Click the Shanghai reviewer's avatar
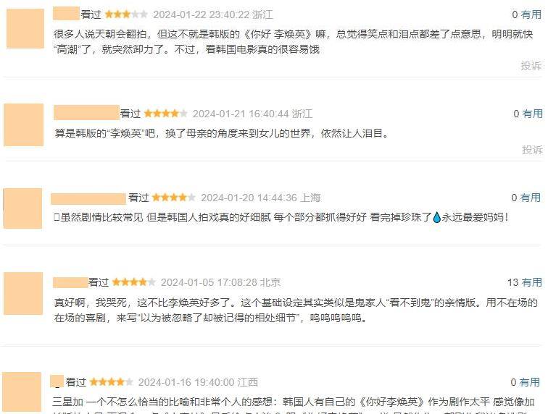The height and width of the screenshot is (414, 548). (22, 208)
